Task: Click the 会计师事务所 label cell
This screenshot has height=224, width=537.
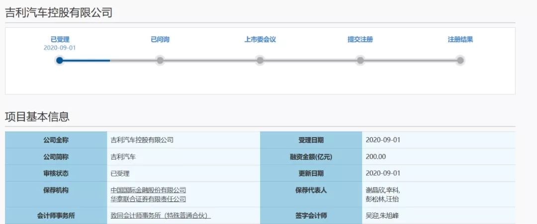Action: [56, 216]
